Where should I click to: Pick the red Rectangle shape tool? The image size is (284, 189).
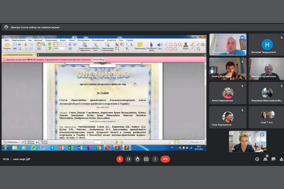tap(171, 49)
